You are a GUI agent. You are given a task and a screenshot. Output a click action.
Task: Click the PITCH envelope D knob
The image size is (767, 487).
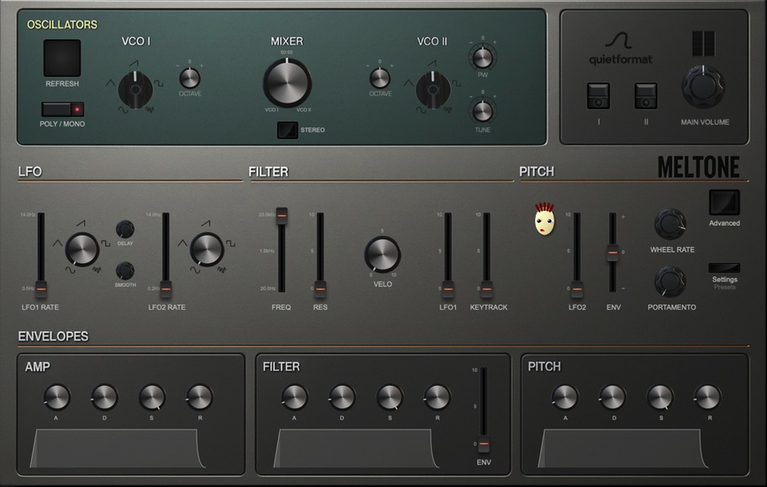(x=612, y=397)
